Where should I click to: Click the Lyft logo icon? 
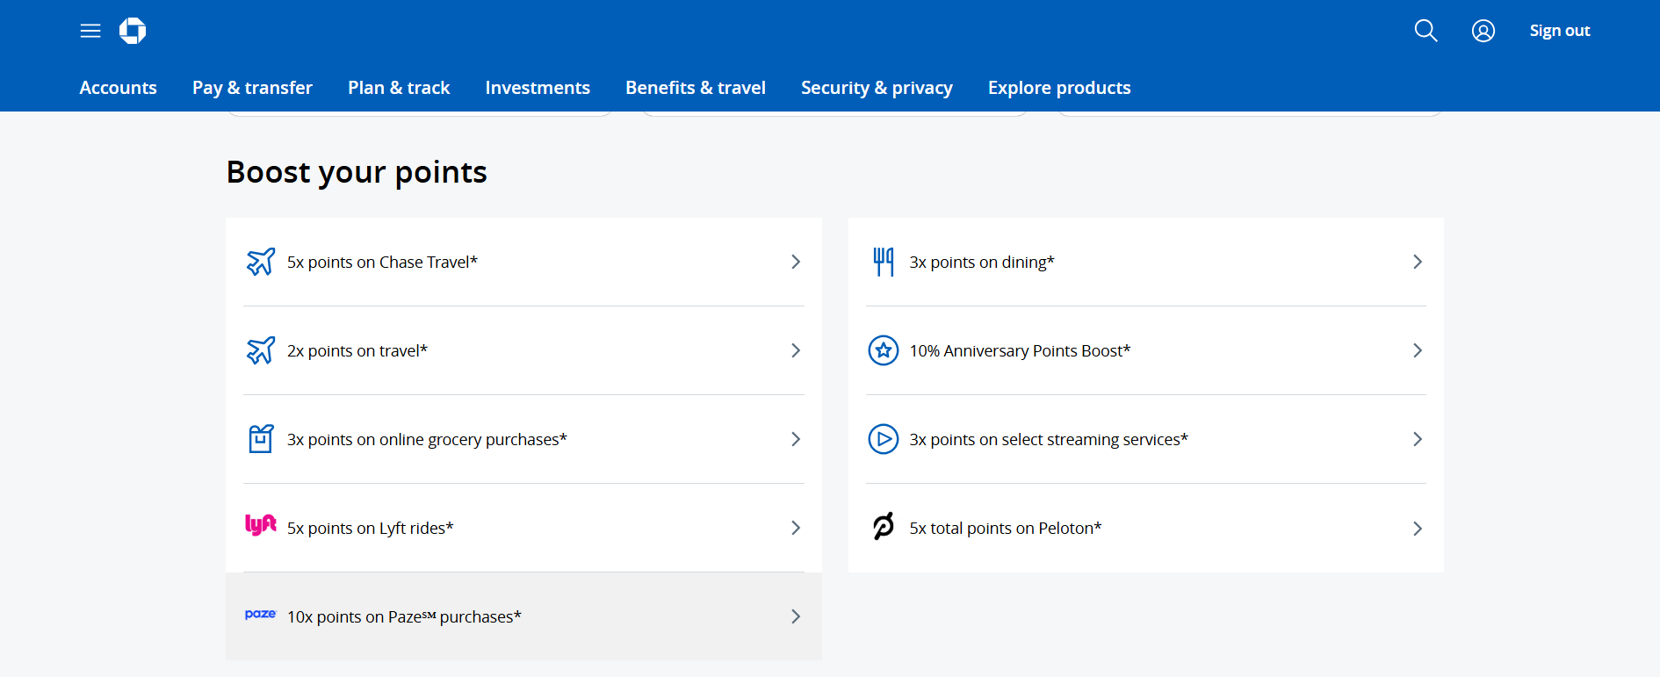pos(261,525)
